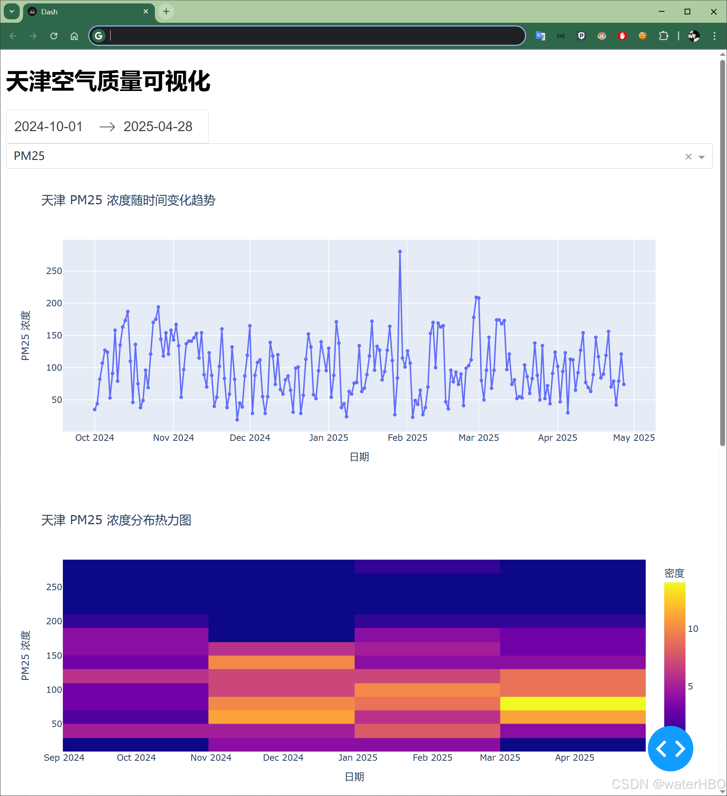Click the Google Translate extension icon
The width and height of the screenshot is (727, 796).
point(540,36)
